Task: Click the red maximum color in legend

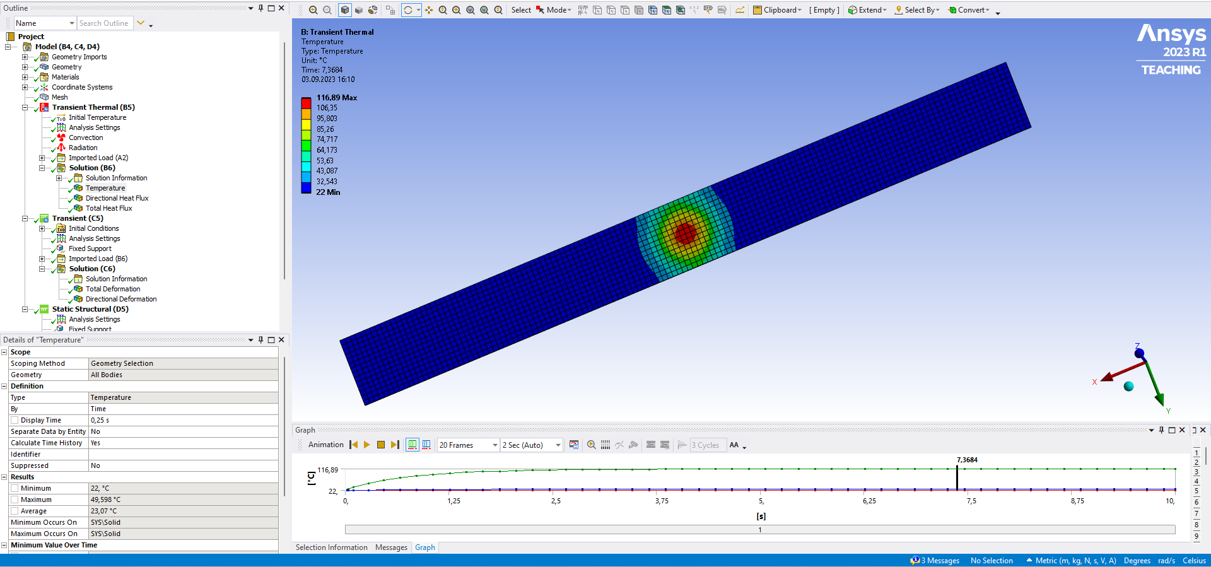Action: coord(306,103)
